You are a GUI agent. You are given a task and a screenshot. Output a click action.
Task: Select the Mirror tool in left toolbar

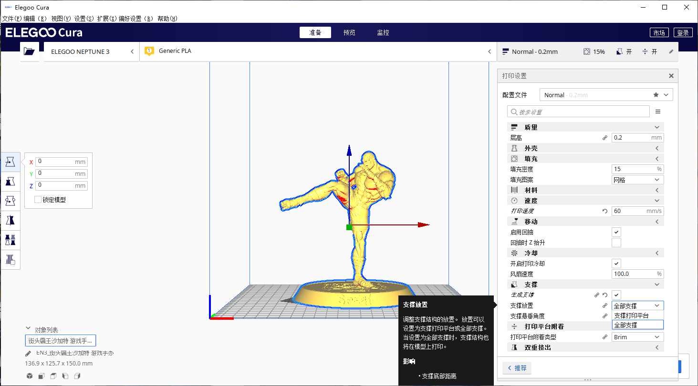pyautogui.click(x=10, y=221)
